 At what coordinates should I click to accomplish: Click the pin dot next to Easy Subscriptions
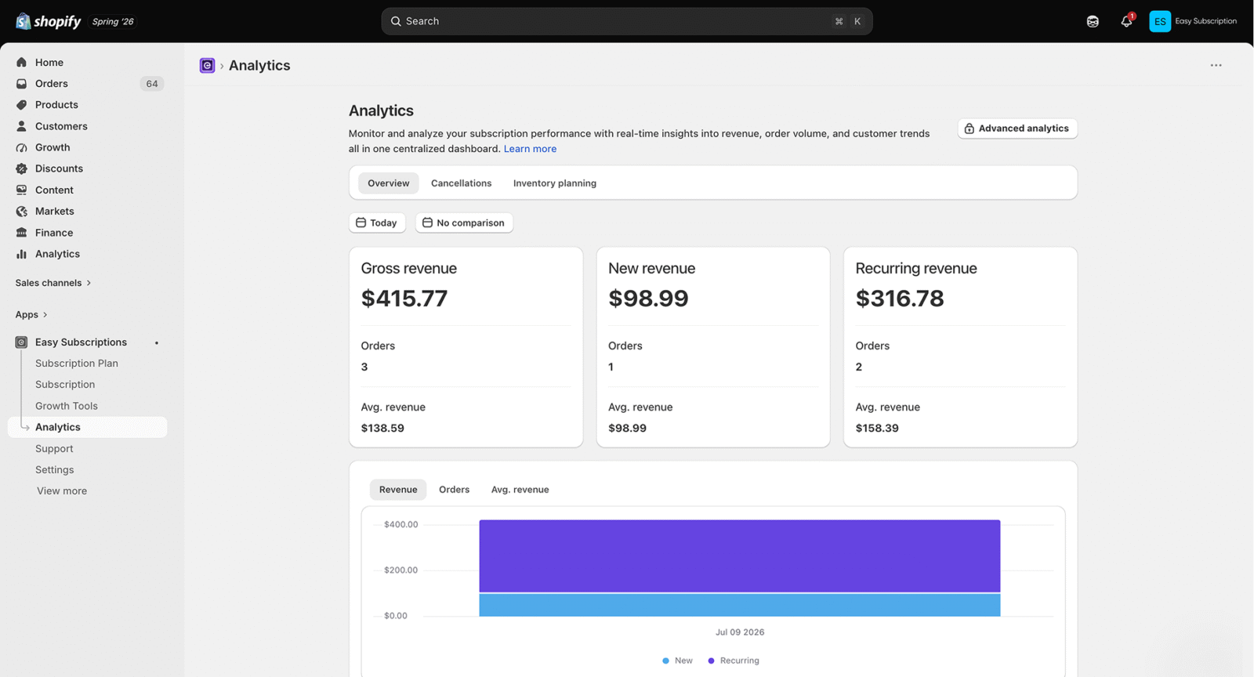(157, 342)
